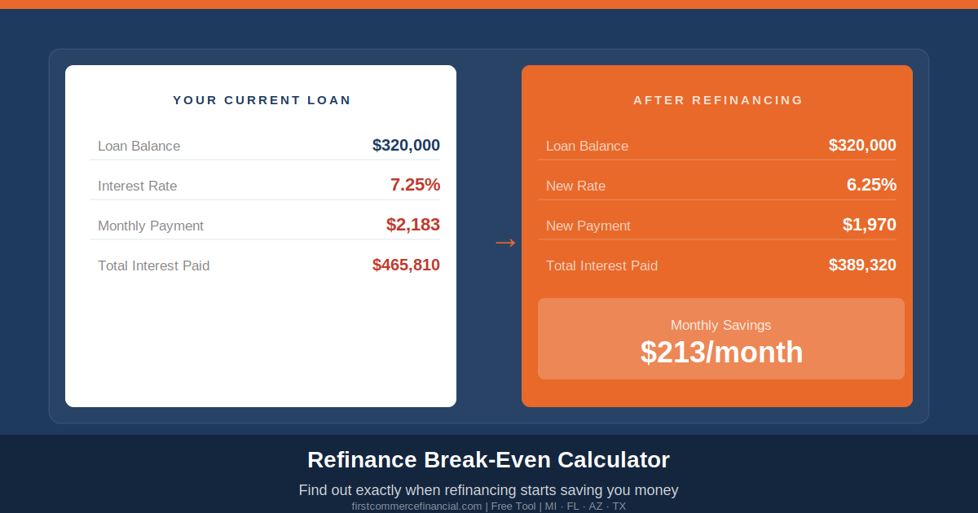978x513 pixels.
Task: Click the refinanced loan's $320,000 balance
Action: pos(862,146)
